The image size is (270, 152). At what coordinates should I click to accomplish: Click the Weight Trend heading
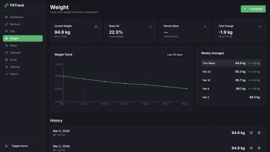coord(64,55)
